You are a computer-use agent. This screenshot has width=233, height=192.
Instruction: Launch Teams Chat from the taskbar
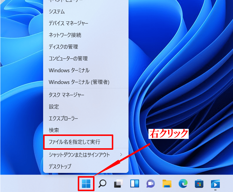151,184
